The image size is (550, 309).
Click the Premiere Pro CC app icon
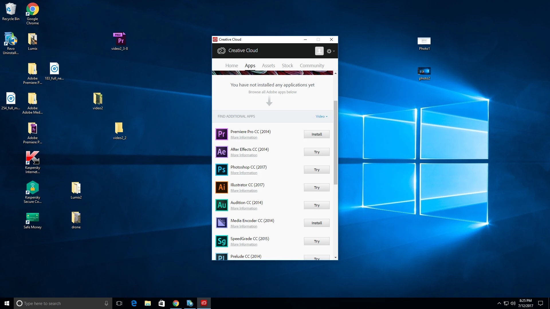coord(221,134)
